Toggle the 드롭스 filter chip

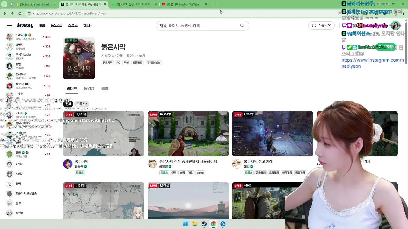[82, 104]
